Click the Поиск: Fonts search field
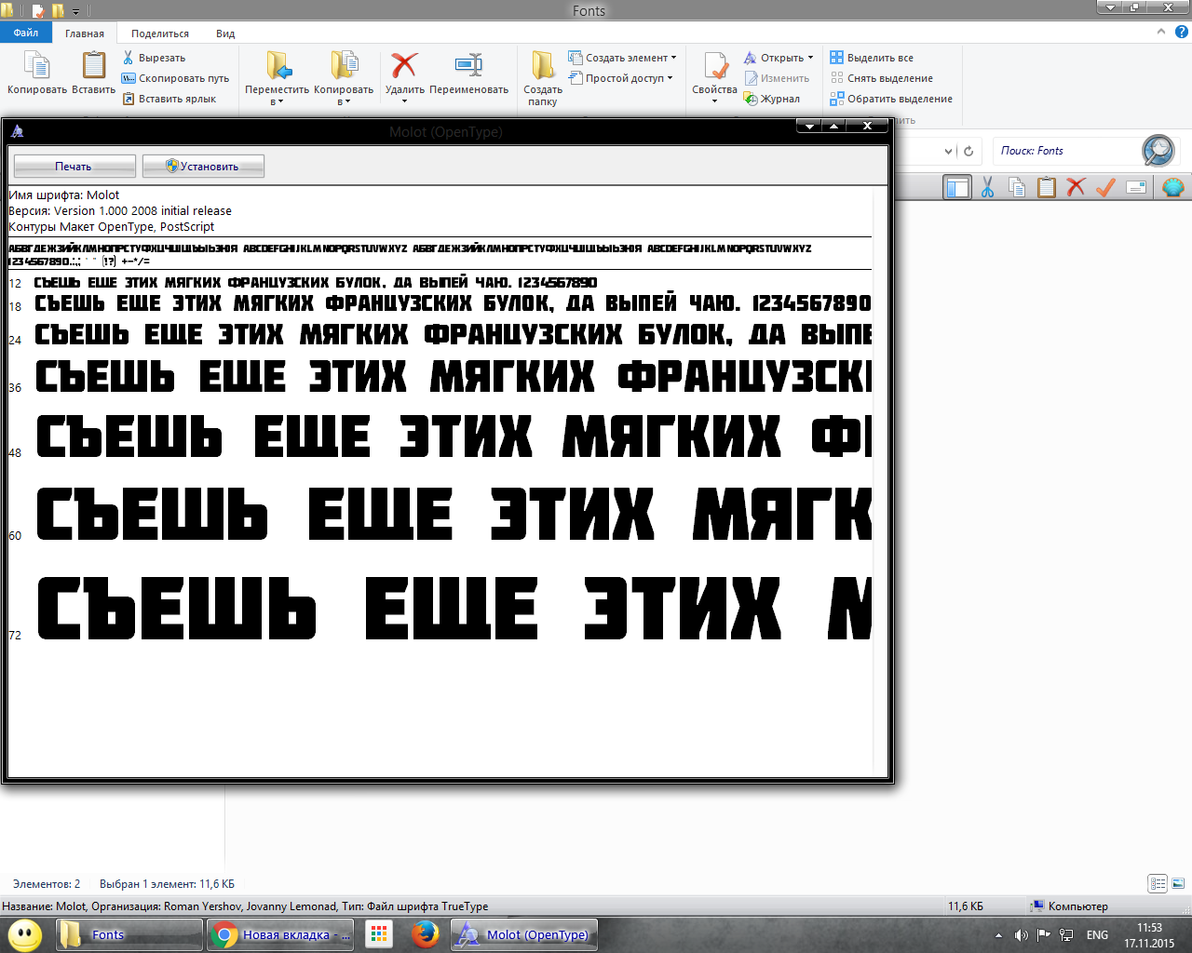1192x953 pixels. (x=1066, y=151)
